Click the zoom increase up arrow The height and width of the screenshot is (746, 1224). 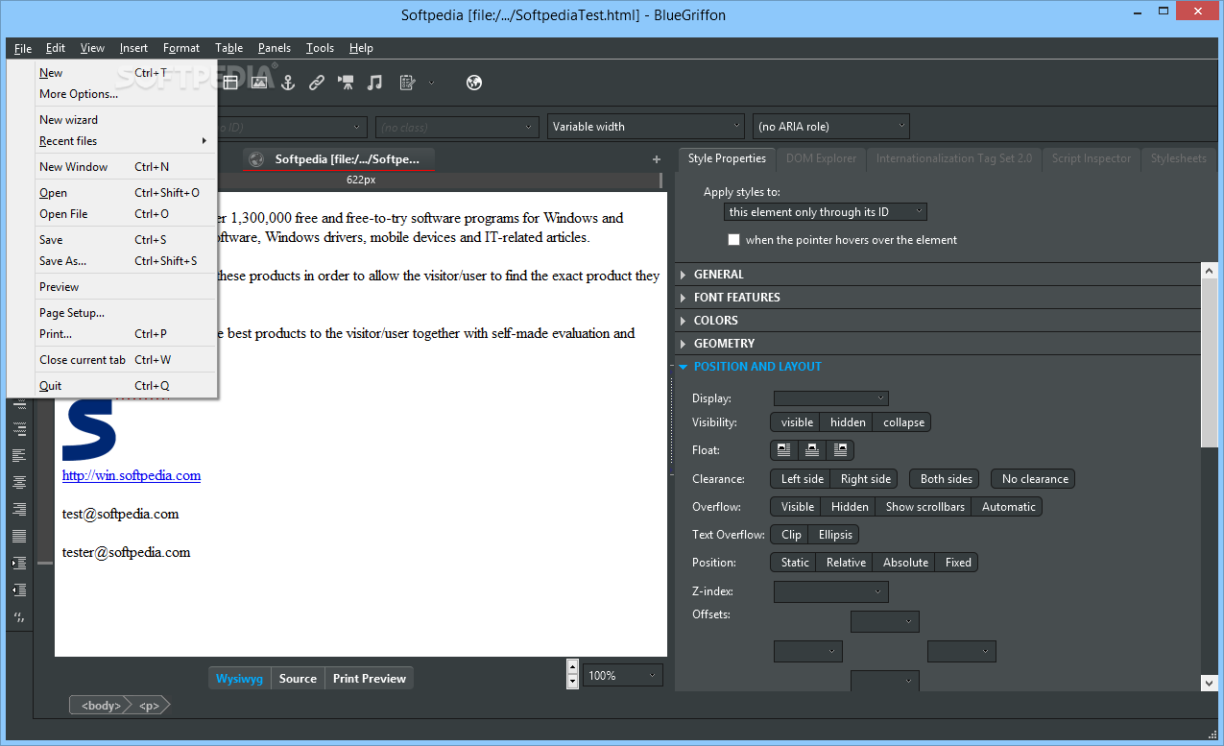coord(573,667)
